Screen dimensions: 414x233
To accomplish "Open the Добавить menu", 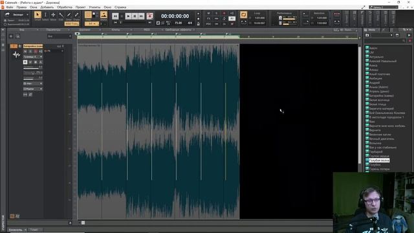I will coord(47,7).
